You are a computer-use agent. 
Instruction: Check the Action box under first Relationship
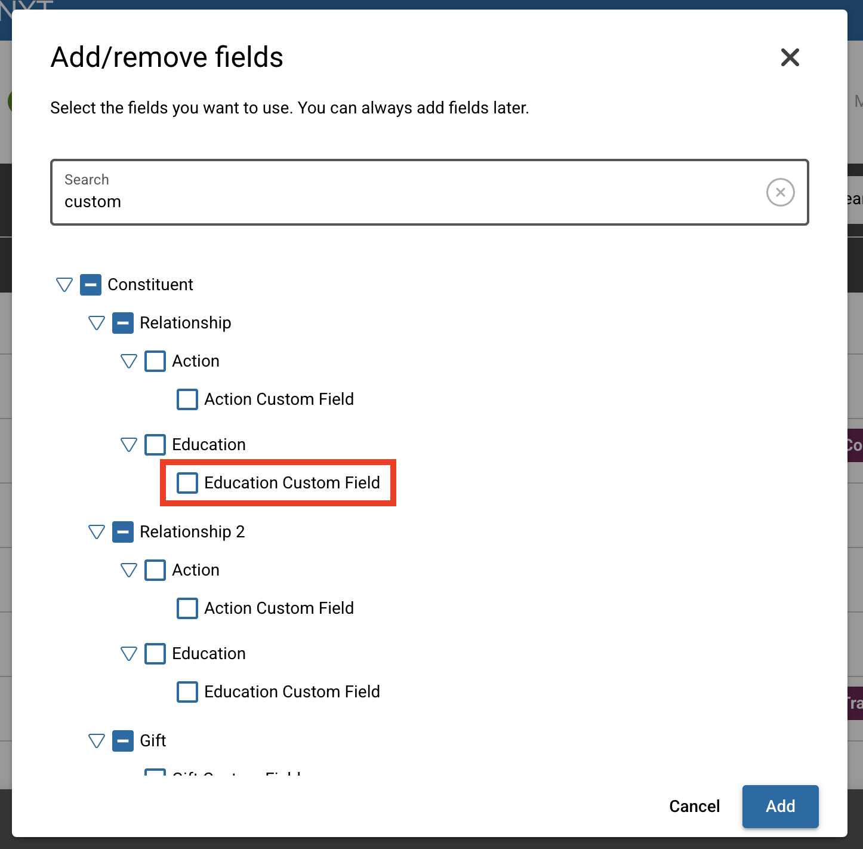click(x=155, y=361)
